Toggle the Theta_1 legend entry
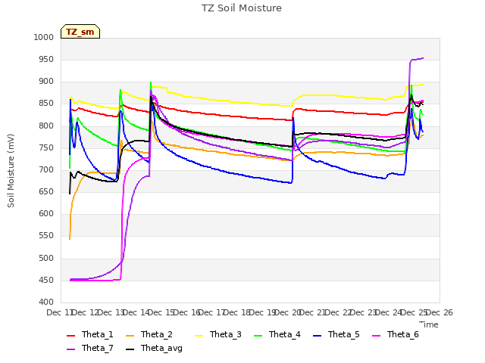 pos(90,334)
